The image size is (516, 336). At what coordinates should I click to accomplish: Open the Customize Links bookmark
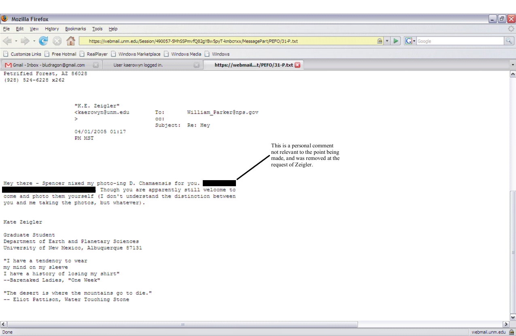pos(22,54)
